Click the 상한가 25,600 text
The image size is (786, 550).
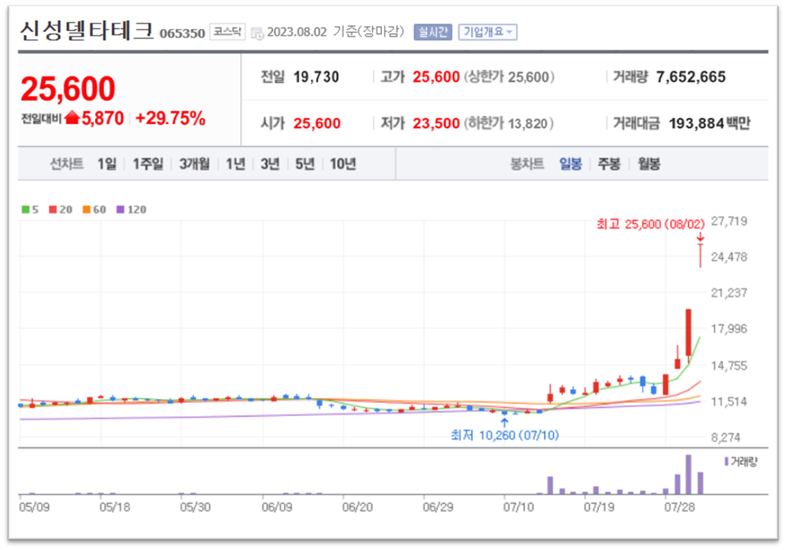click(x=509, y=77)
